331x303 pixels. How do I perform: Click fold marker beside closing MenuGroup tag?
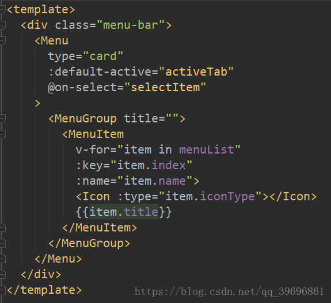[x=2, y=244]
